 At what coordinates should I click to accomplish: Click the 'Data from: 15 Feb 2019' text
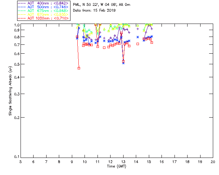tap(94, 11)
